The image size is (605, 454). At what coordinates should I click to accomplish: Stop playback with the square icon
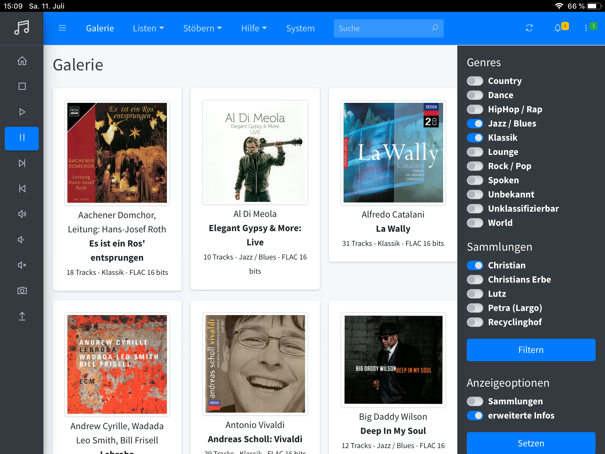pos(22,86)
